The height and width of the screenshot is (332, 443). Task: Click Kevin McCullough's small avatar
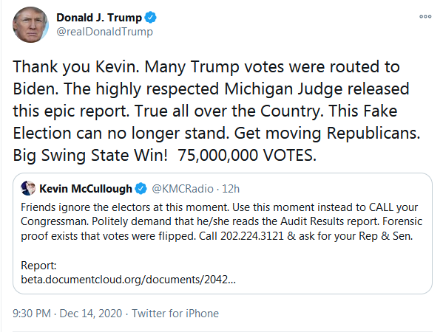point(28,188)
